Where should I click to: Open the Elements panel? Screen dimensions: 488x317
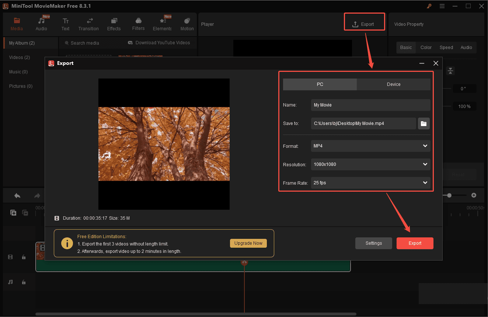coord(162,23)
